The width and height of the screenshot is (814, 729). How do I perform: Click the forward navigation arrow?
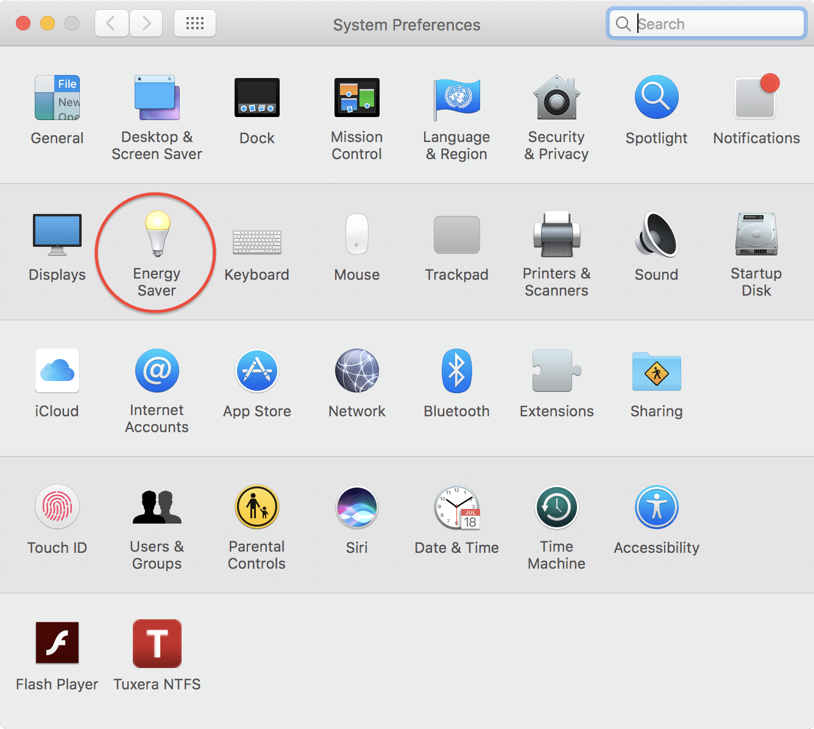(x=146, y=23)
